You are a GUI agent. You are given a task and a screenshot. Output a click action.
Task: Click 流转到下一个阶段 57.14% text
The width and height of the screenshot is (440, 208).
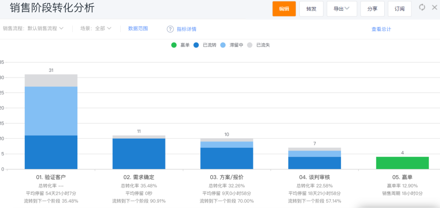click(x=315, y=201)
